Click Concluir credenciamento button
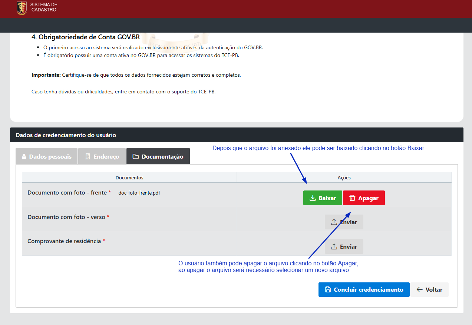 tap(364, 290)
